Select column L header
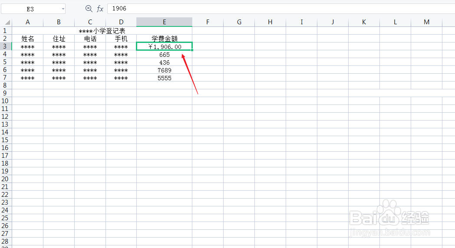This screenshot has width=455, height=248. 395,22
